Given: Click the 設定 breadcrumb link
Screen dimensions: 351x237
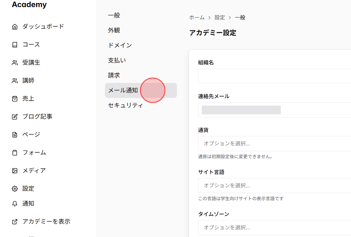Looking at the screenshot, I should (220, 17).
